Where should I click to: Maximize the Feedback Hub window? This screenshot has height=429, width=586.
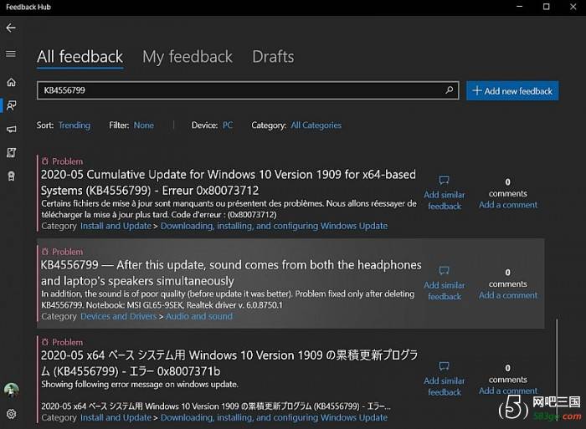click(547, 7)
